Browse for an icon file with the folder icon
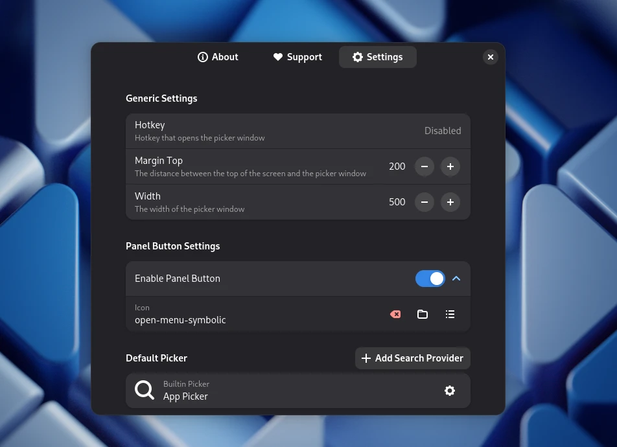This screenshot has width=617, height=447. [423, 314]
